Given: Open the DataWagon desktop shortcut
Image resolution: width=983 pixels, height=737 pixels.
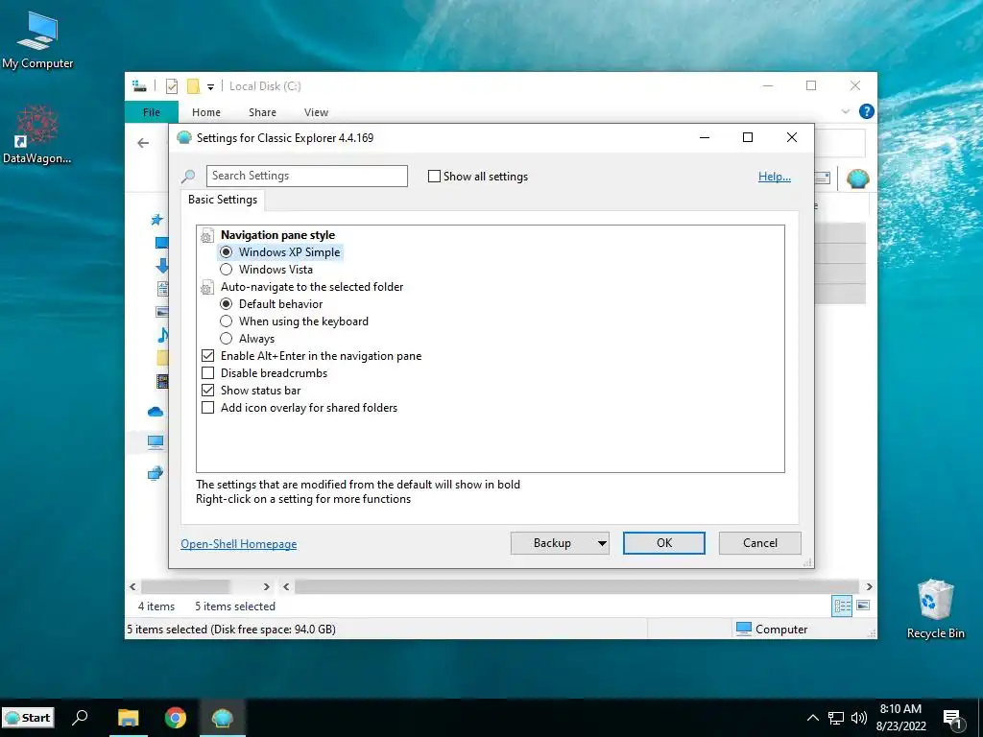Looking at the screenshot, I should point(37,134).
